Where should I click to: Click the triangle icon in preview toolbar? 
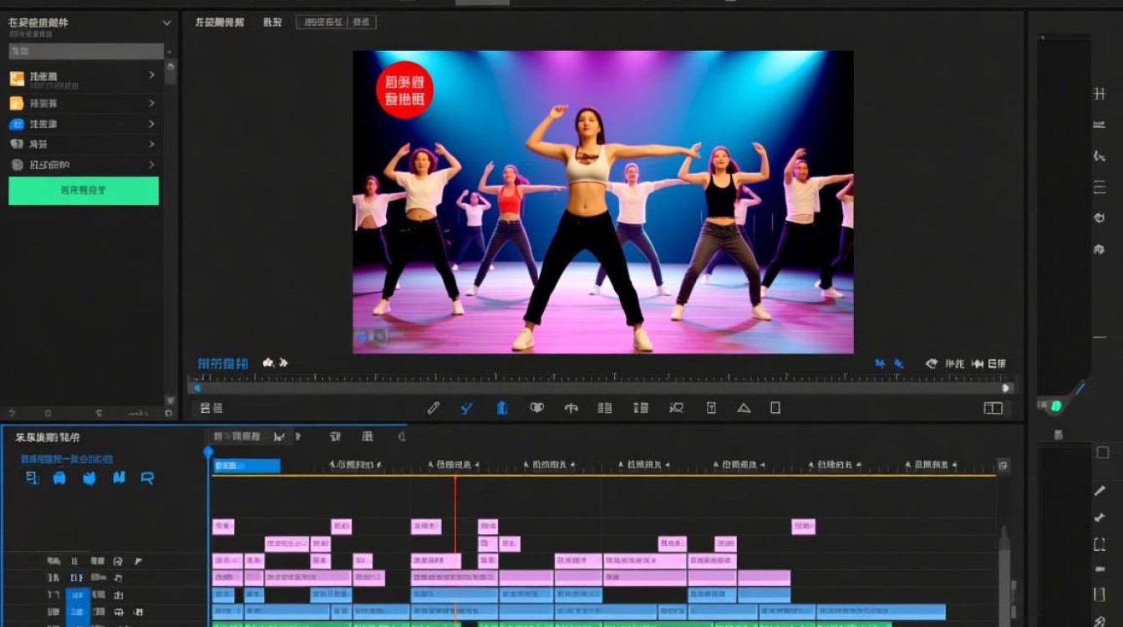(x=744, y=408)
